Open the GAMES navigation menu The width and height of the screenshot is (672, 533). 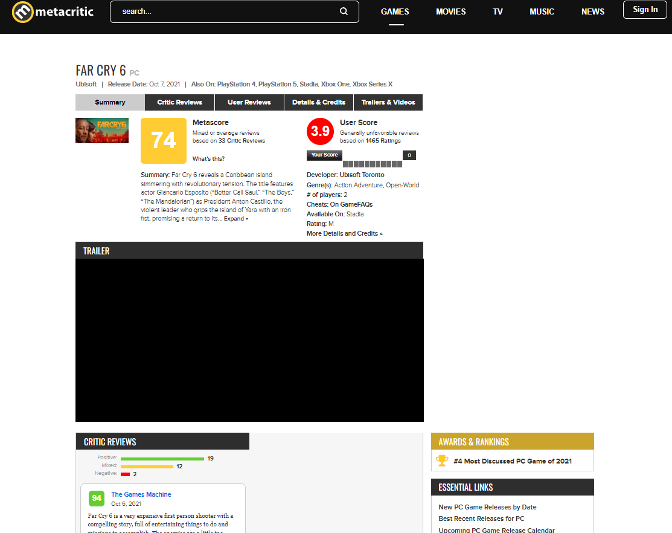tap(395, 11)
